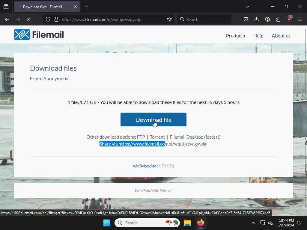
Task: Click the Firefox View icon in tab strip
Action: coord(6,7)
